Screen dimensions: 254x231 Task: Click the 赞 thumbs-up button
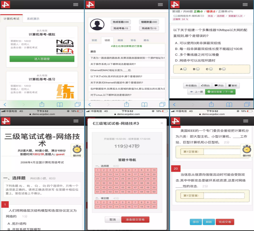pos(205,85)
